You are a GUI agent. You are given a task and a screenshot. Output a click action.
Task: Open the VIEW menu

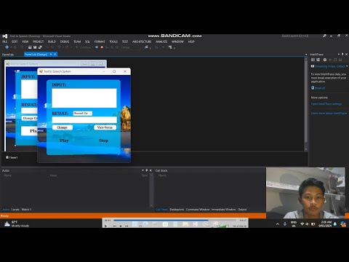point(25,41)
